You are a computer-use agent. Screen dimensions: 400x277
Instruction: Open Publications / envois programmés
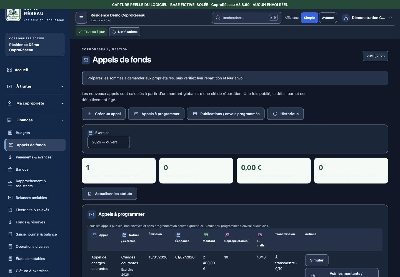pos(226,114)
